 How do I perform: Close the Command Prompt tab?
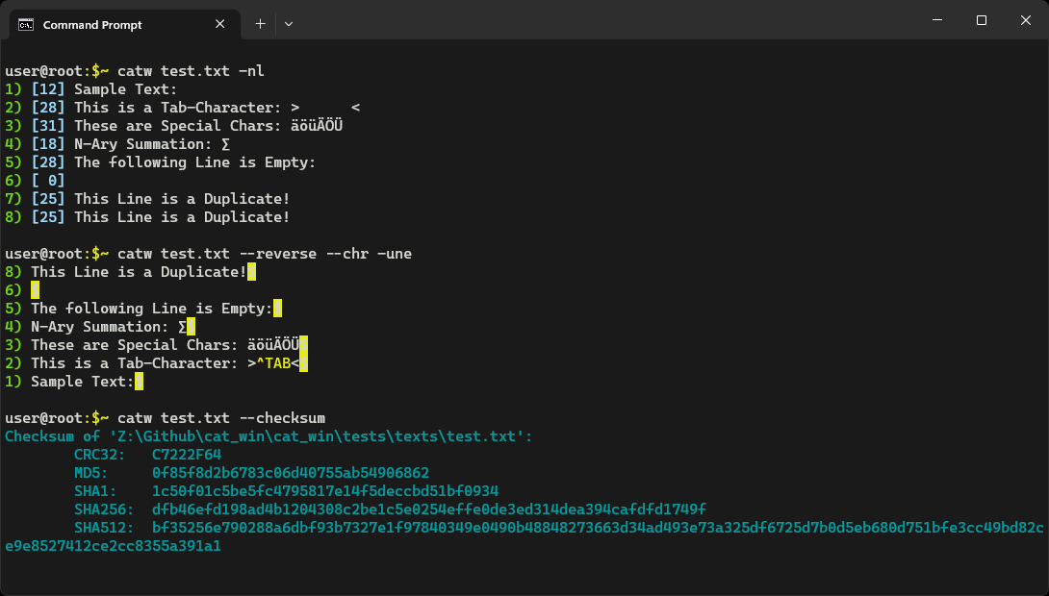pos(219,24)
